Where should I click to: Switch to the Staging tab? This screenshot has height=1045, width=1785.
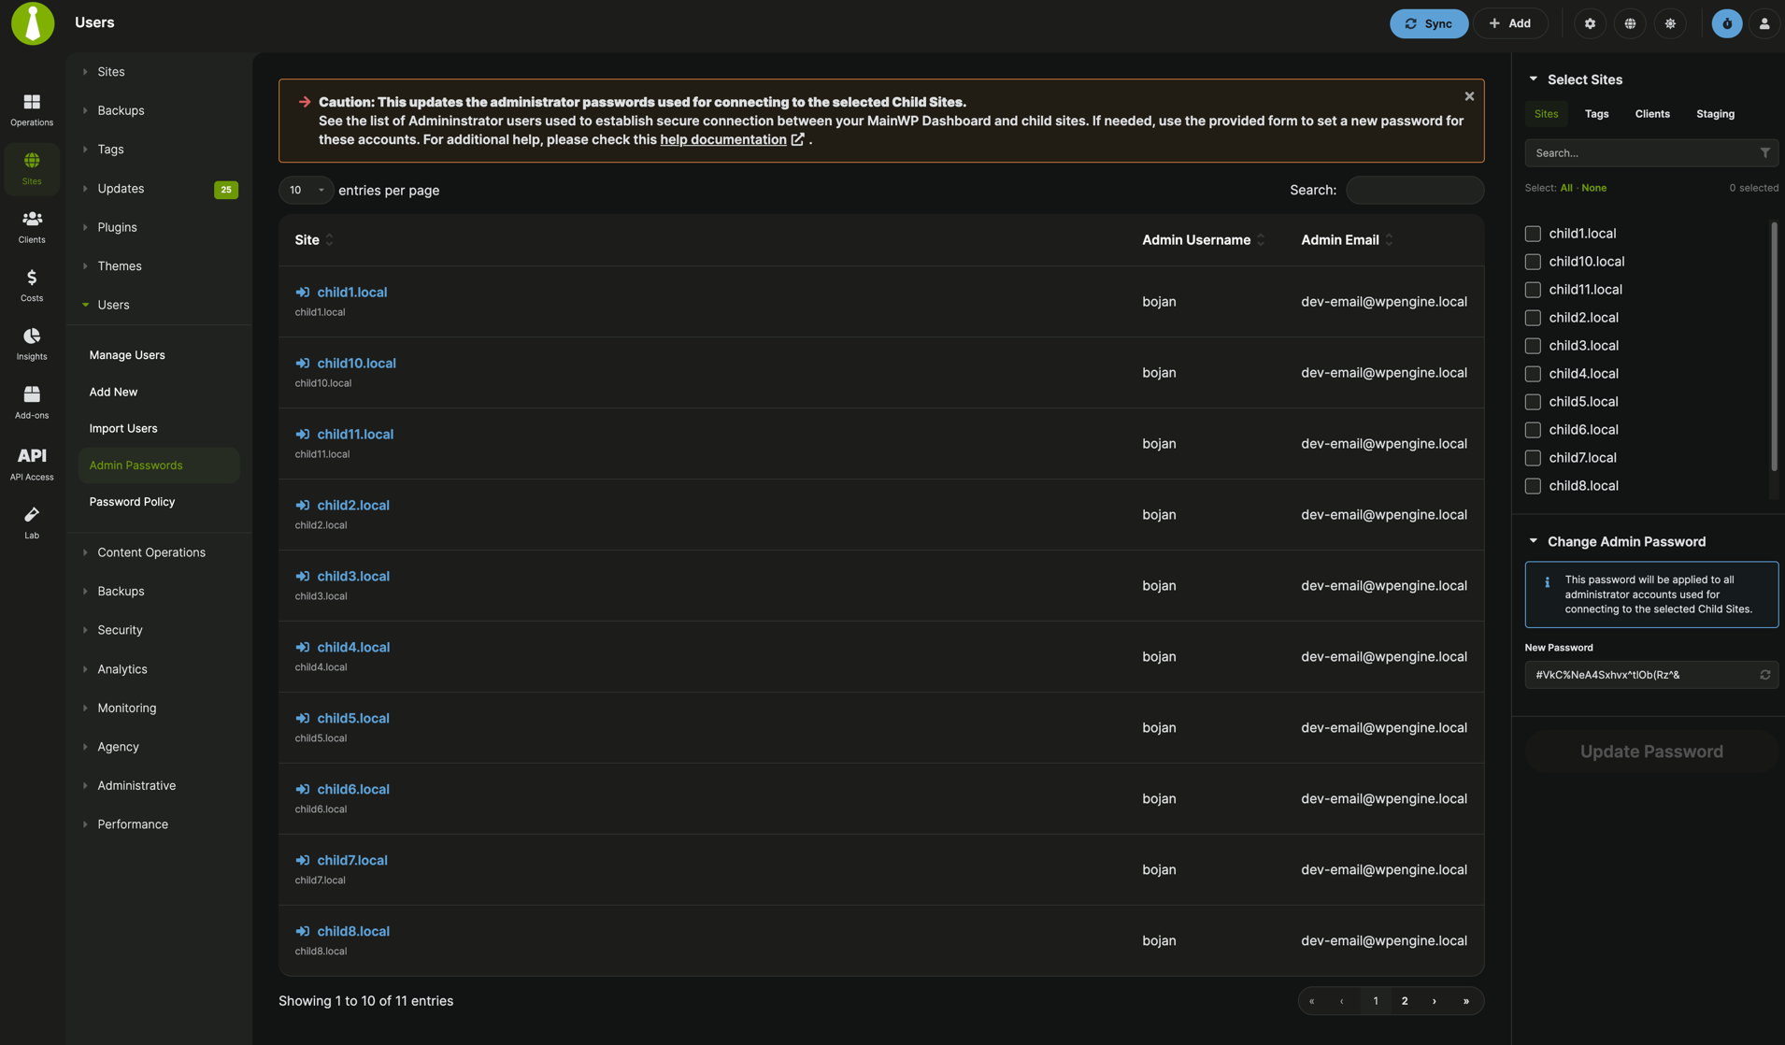1714,113
